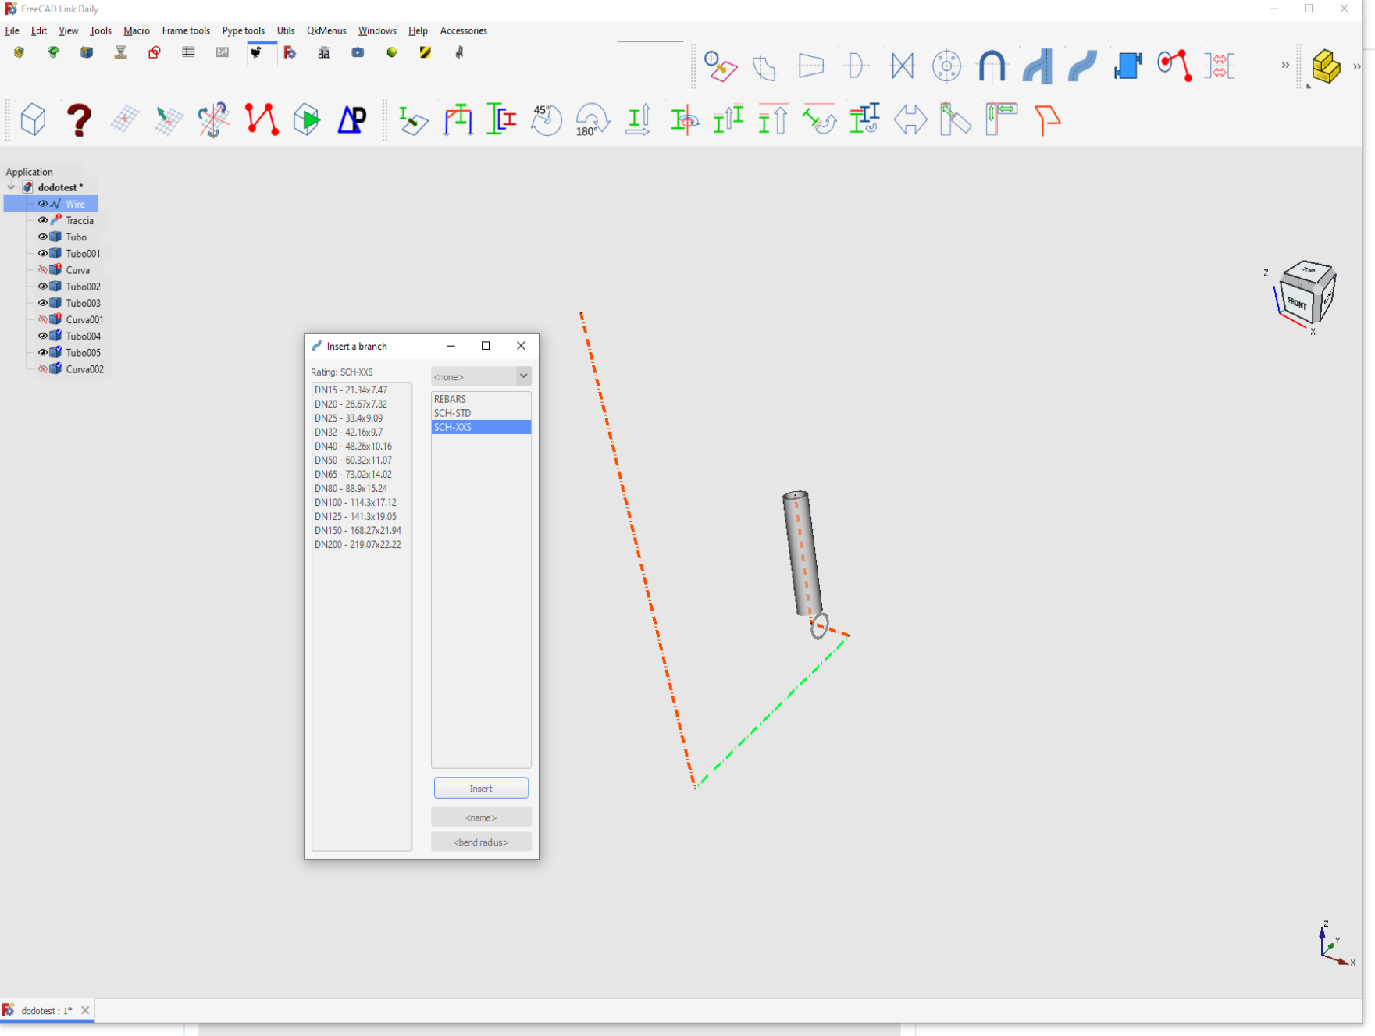1375x1036 pixels.
Task: Click the yellow-black hazard stripe icon
Action: pos(426,52)
